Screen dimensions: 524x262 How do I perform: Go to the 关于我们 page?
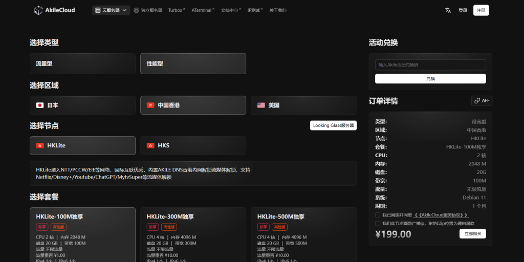point(278,10)
